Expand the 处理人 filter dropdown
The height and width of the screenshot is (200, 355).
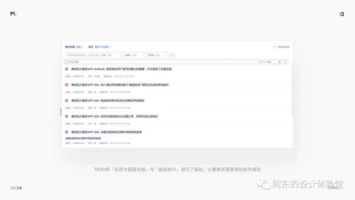click(134, 55)
